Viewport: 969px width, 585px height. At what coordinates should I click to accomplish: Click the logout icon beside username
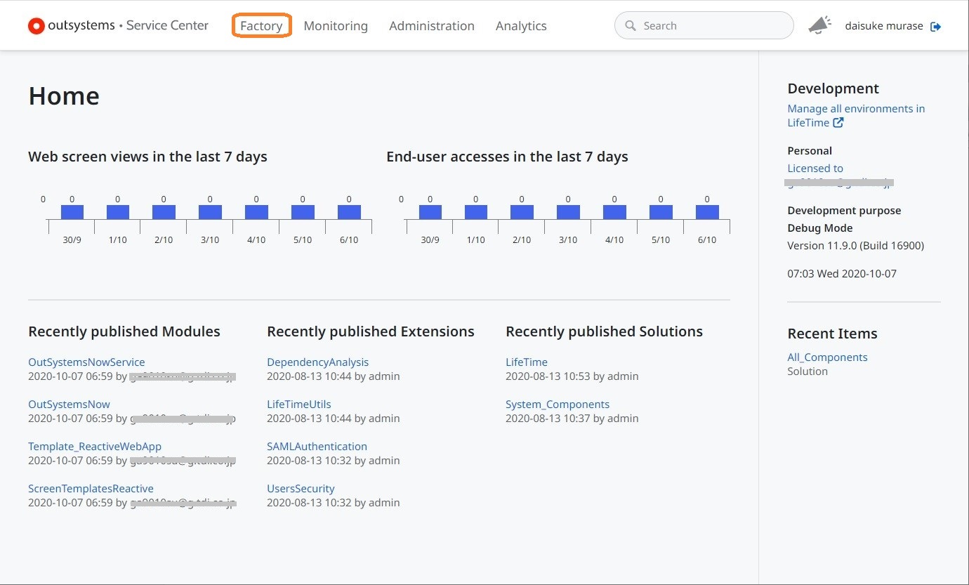tap(935, 27)
